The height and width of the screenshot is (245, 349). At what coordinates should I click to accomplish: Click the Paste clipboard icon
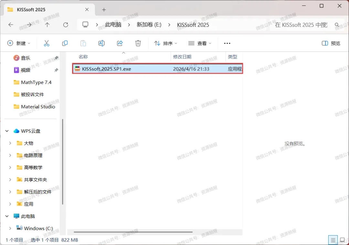click(83, 43)
